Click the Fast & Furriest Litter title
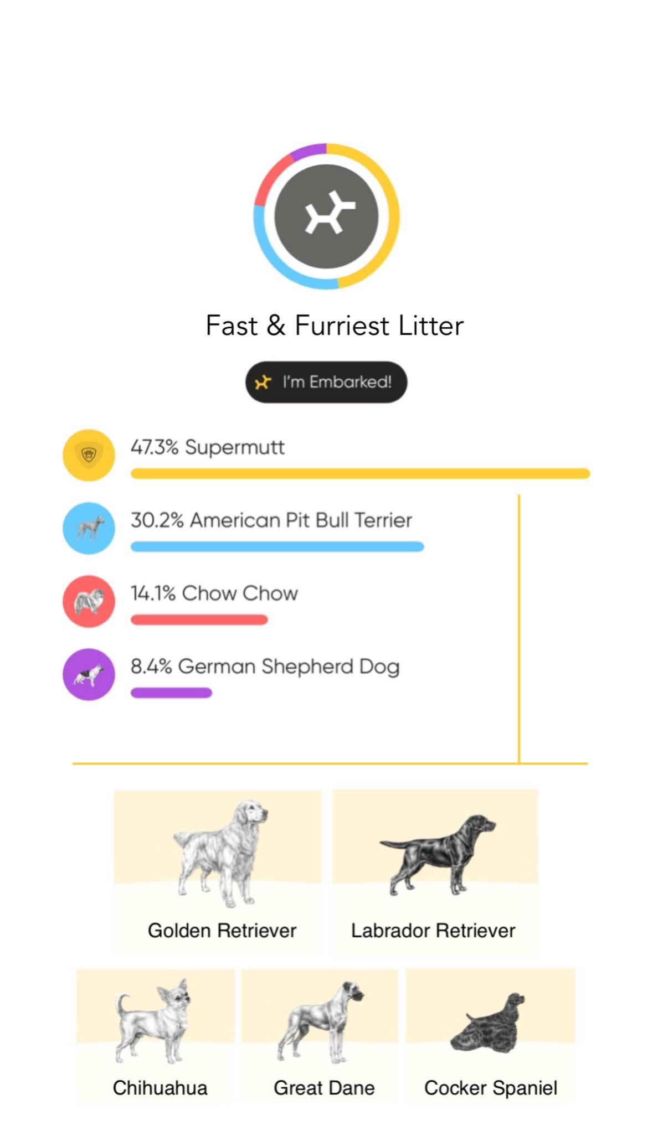 [335, 326]
